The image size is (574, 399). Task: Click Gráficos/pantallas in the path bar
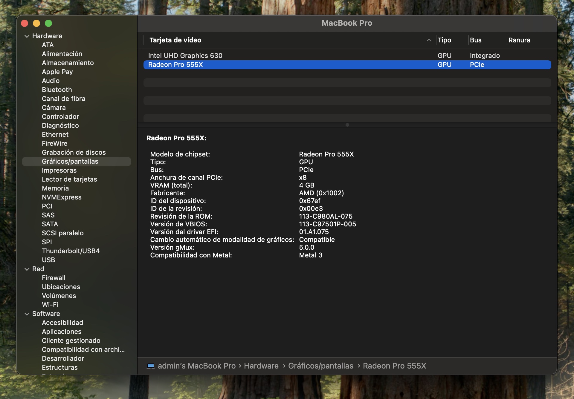tap(320, 366)
